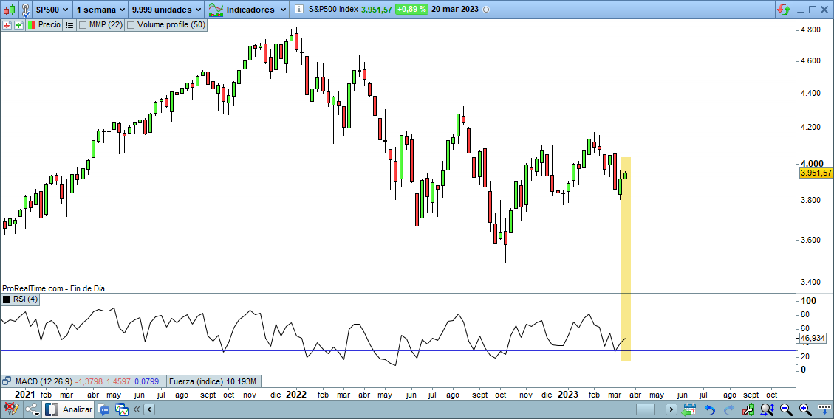Click the '20 mar 2023' date text
The image size is (834, 419).
click(x=455, y=10)
